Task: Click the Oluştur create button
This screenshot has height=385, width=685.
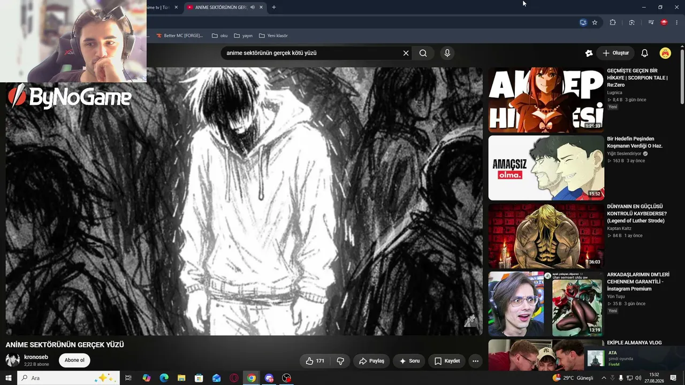Action: pos(615,53)
